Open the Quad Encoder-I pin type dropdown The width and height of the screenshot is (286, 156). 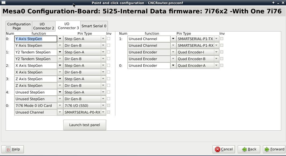pyautogui.click(x=217, y=52)
